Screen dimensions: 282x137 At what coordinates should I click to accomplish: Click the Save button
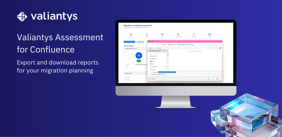209,78
